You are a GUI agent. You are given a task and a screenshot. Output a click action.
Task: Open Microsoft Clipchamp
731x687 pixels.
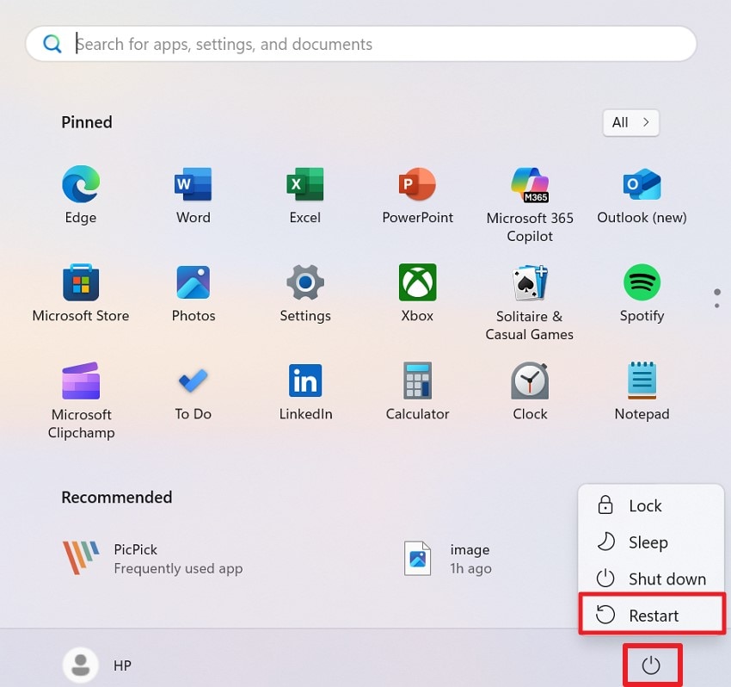click(81, 401)
